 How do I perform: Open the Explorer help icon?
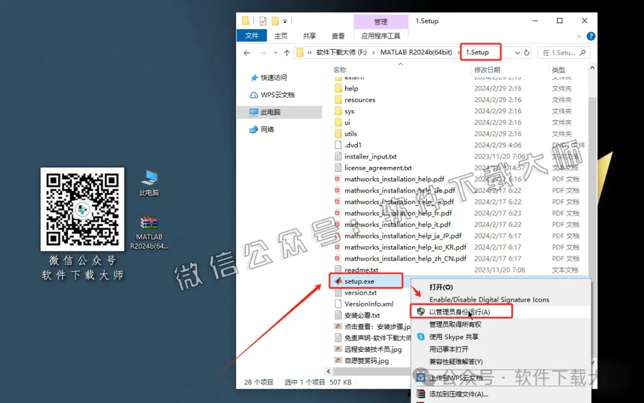point(590,36)
